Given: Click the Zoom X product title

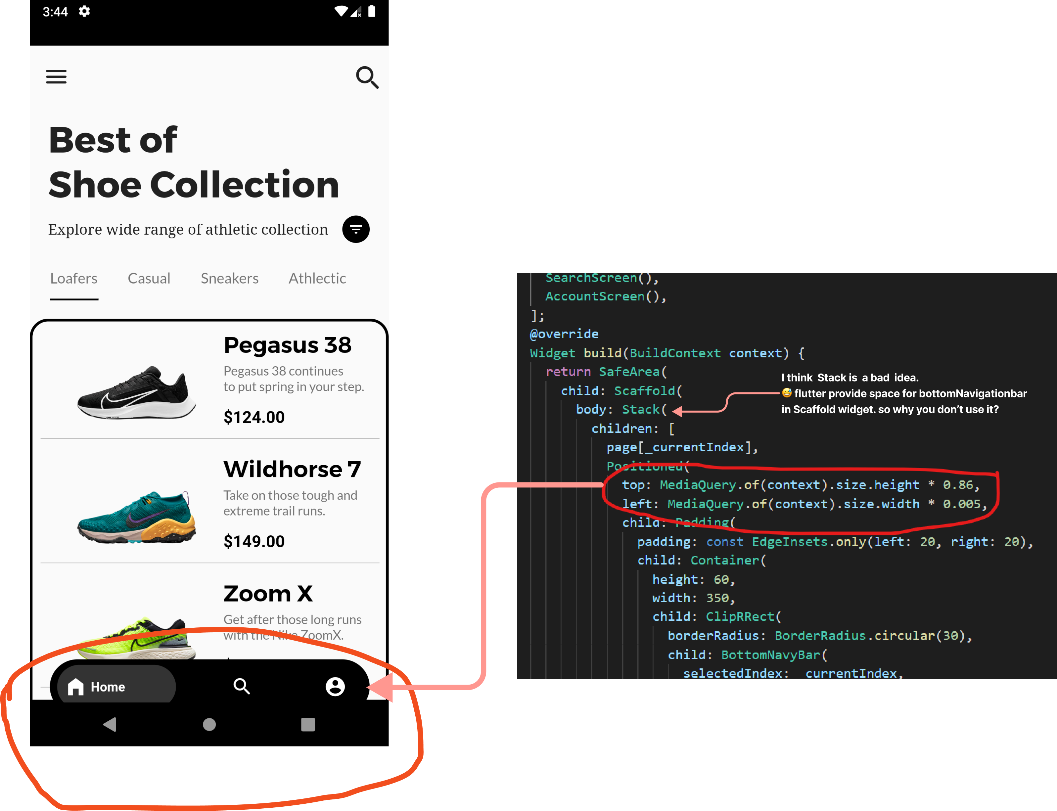Looking at the screenshot, I should pyautogui.click(x=267, y=593).
